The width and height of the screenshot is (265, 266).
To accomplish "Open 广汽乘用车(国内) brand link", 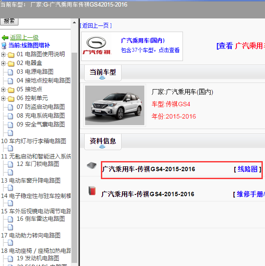I will [143, 40].
